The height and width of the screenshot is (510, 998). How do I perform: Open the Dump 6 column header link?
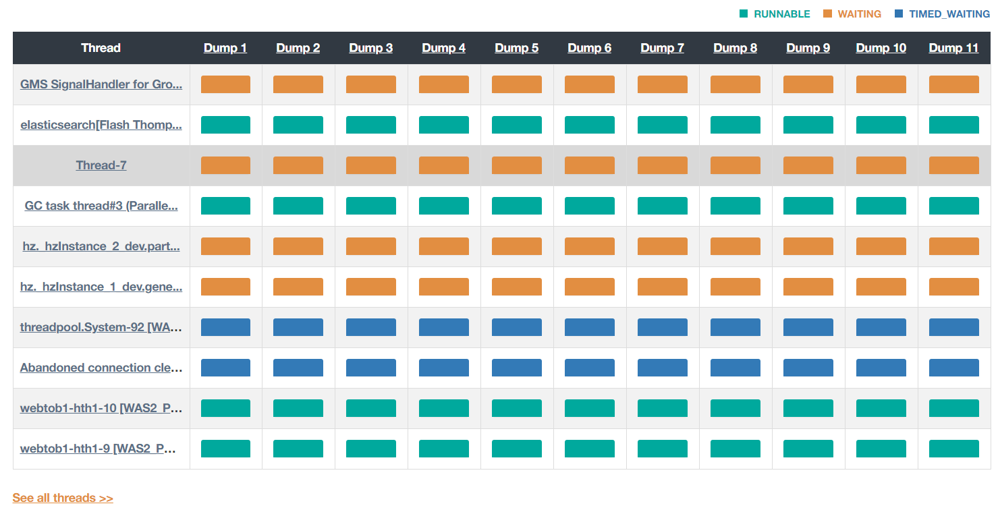click(x=589, y=48)
